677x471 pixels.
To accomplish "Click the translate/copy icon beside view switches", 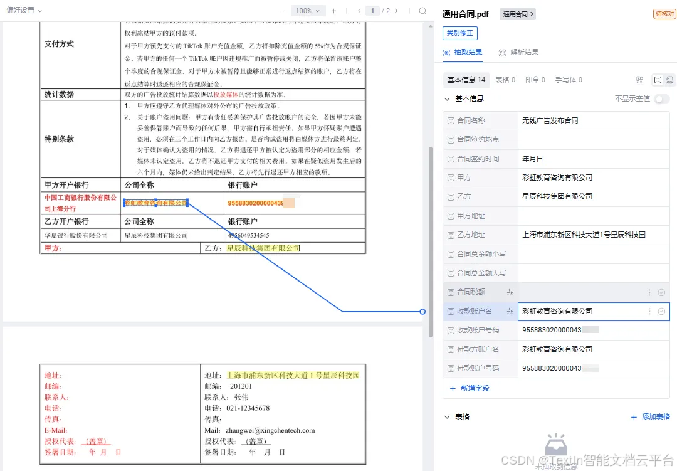I will pyautogui.click(x=639, y=80).
